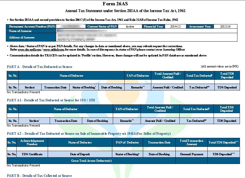This screenshot has width=245, height=178.
Task: Click TAN of Deductor header in PART A1
Action: pos(127,109)
